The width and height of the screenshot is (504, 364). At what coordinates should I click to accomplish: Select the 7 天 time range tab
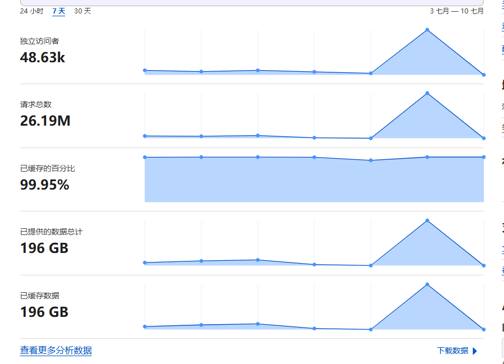click(58, 11)
